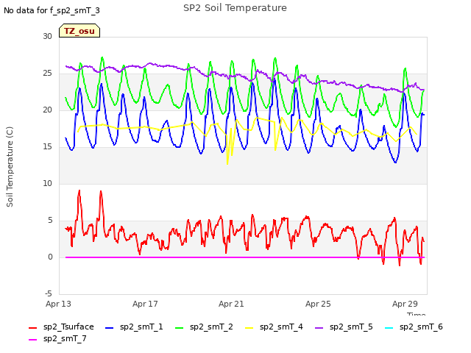471x353 pixels.
Task: Click the yellow sp2_smT_4 legend swatch
Action: pyautogui.click(x=249, y=328)
